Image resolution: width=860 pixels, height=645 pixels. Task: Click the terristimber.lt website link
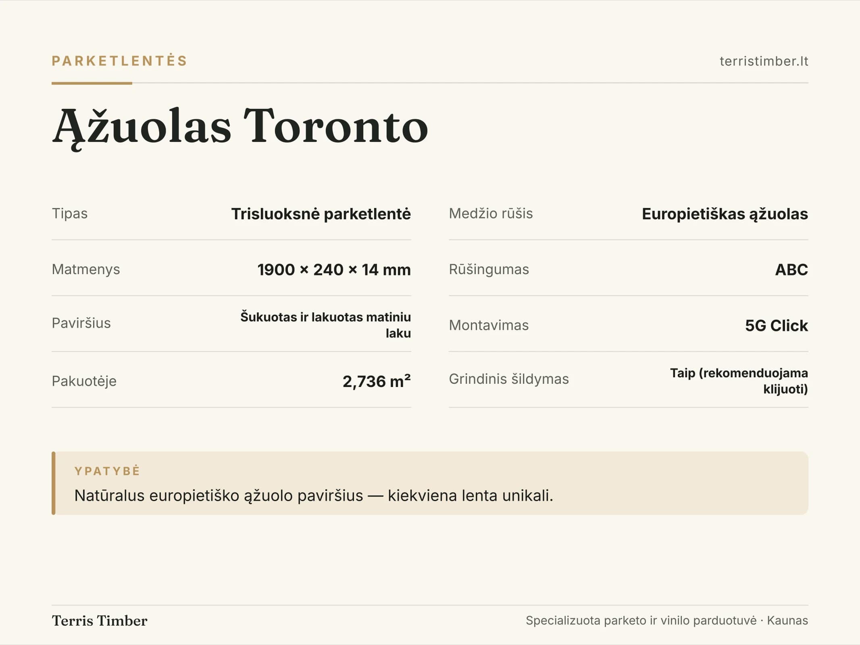pyautogui.click(x=764, y=61)
